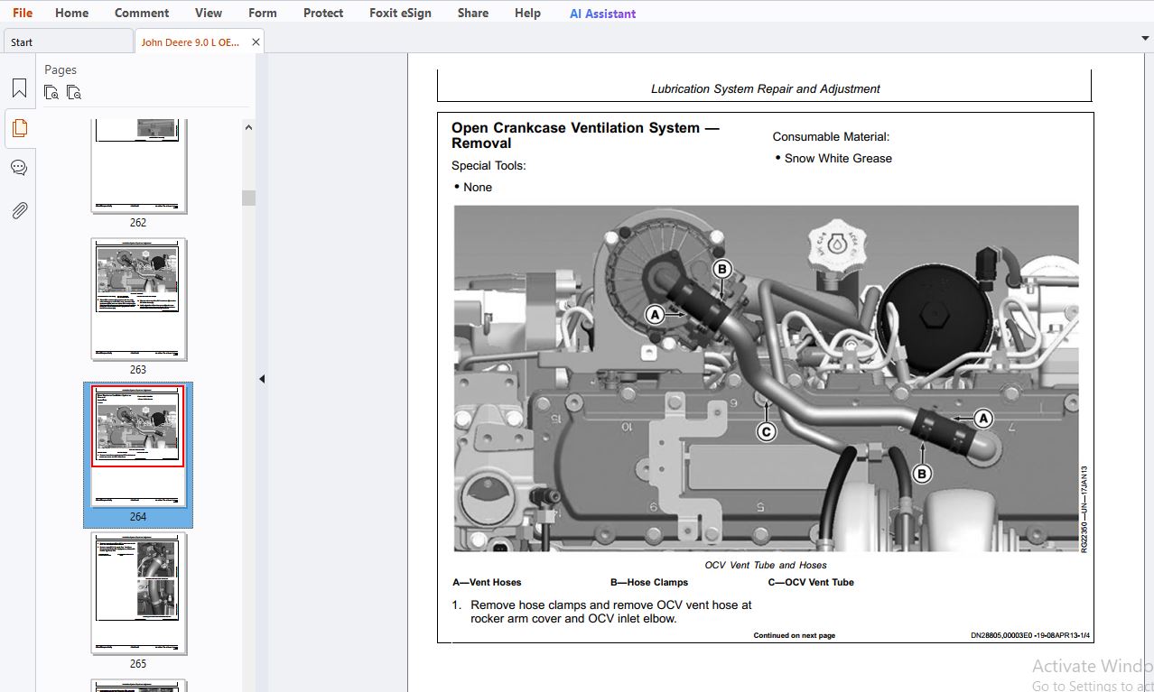Select page 265 thumbnail
The width and height of the screenshot is (1154, 692).
(x=139, y=594)
